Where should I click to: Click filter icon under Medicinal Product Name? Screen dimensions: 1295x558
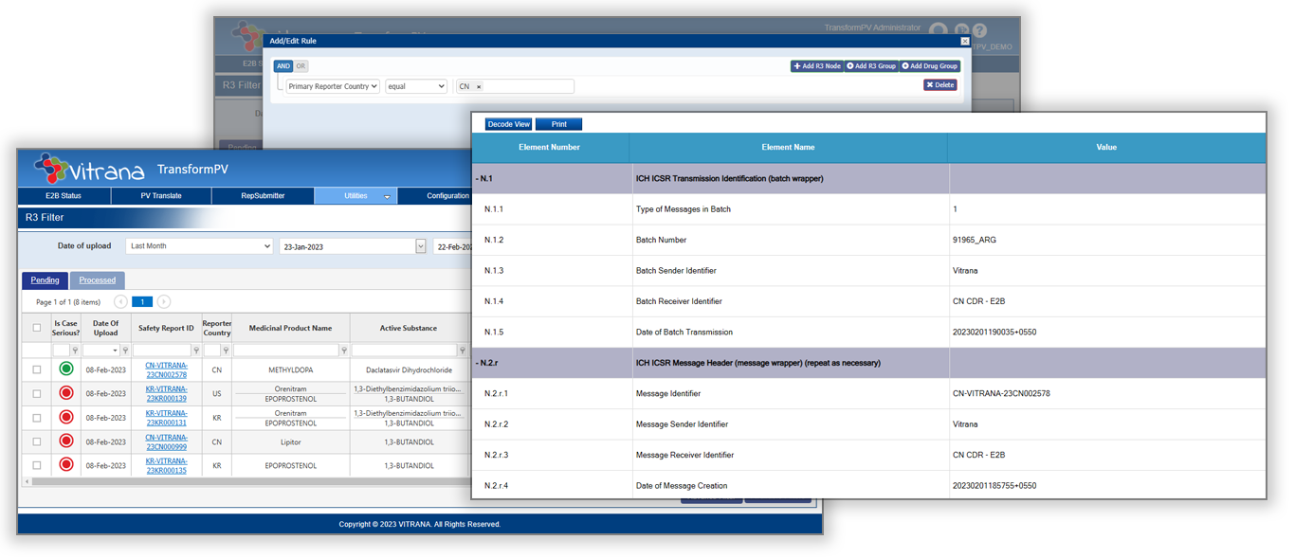[343, 351]
